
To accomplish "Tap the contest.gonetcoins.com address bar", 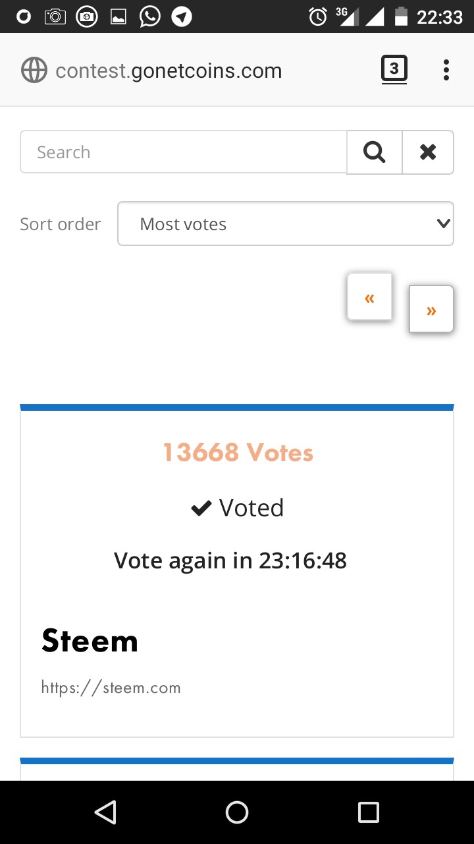I will tap(169, 71).
